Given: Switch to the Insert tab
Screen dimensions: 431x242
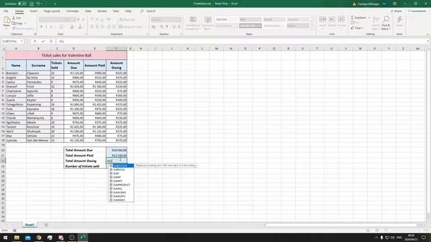Looking at the screenshot, I should (33, 11).
